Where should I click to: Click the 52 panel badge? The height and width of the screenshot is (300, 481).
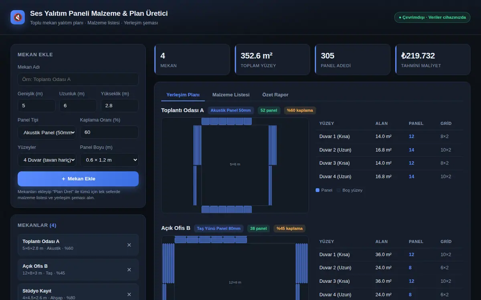[269, 110]
